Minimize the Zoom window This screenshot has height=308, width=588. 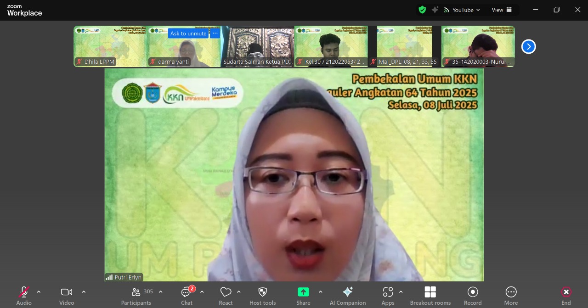click(x=536, y=10)
